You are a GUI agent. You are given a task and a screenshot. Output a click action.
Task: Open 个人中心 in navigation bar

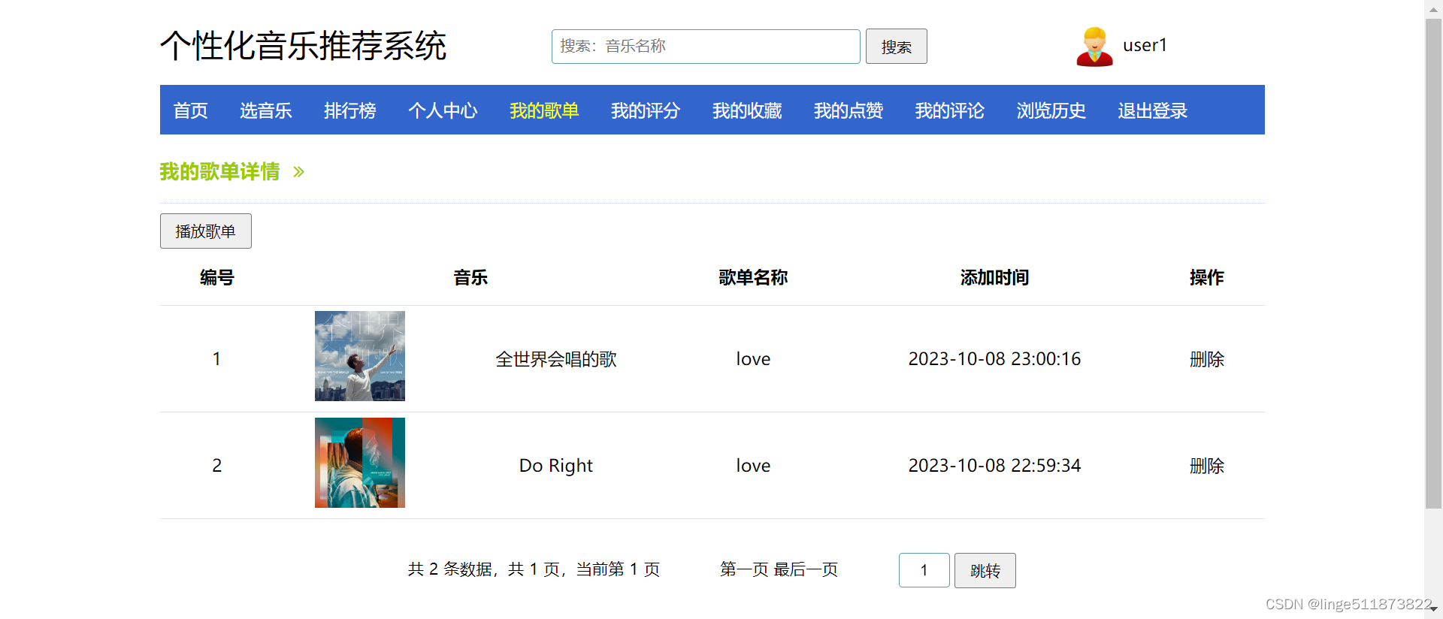pos(443,110)
